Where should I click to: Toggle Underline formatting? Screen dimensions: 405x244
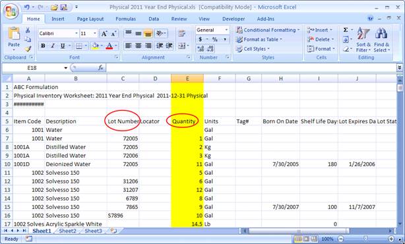(63, 46)
